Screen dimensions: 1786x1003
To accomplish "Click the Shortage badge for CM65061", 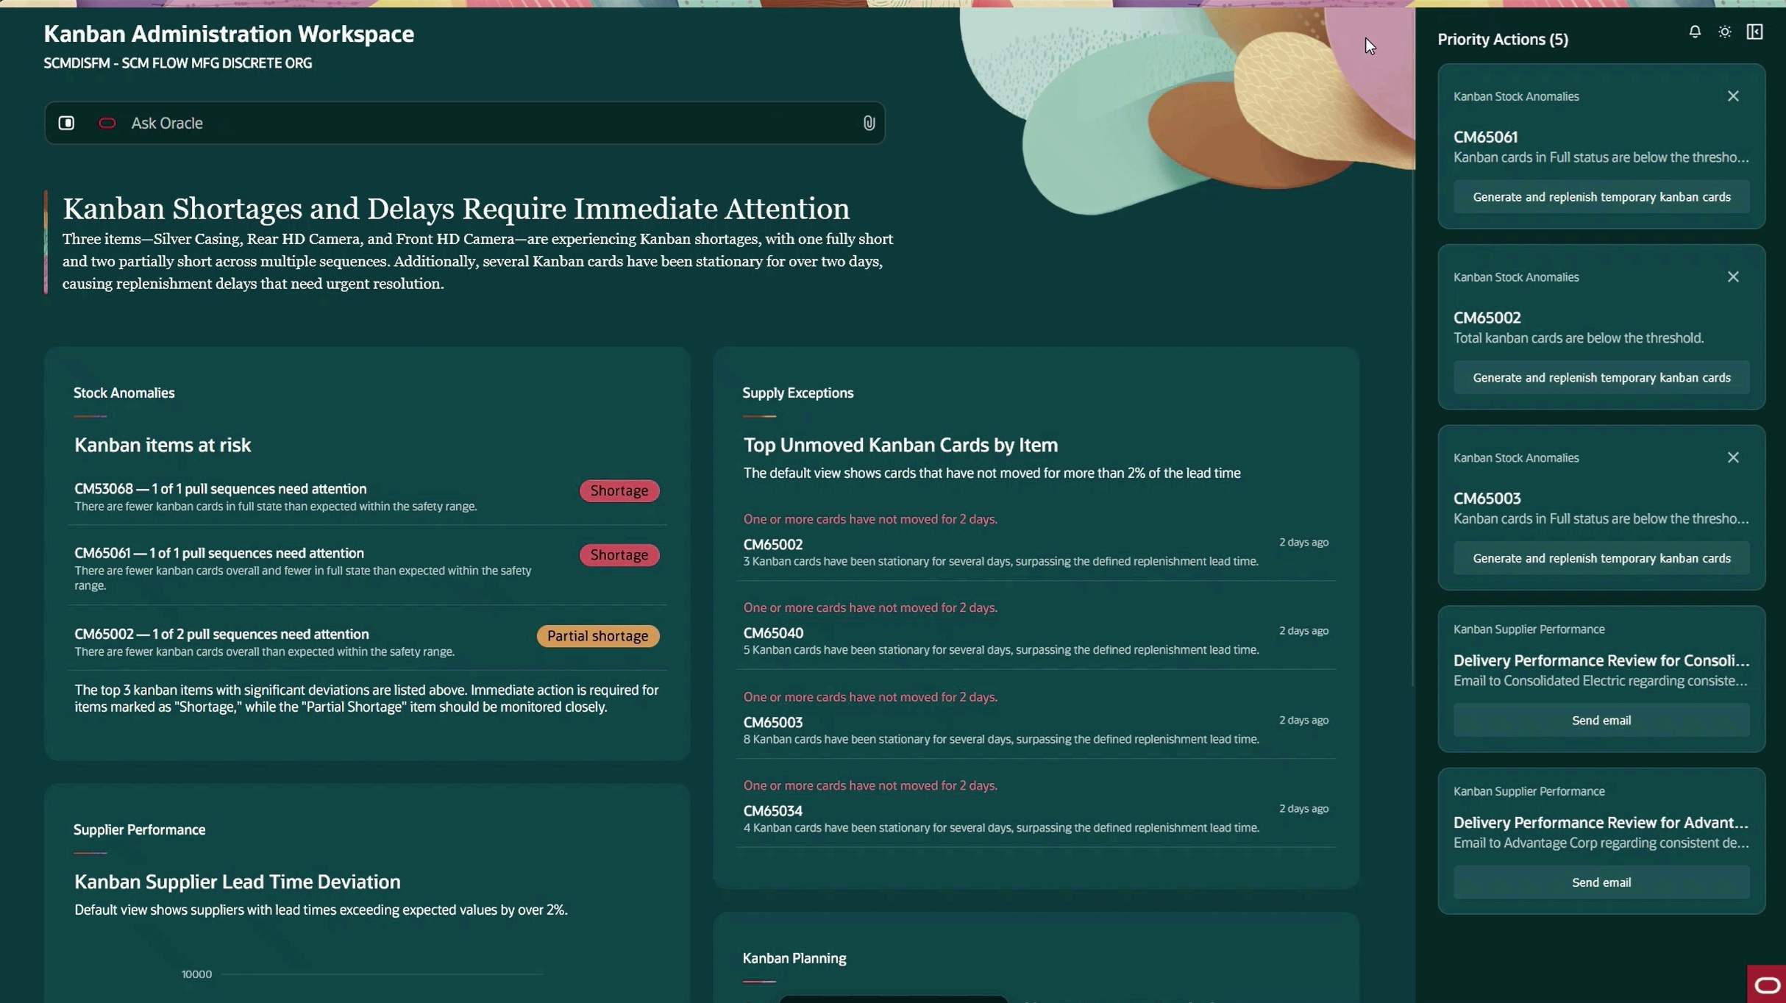I will pos(619,555).
